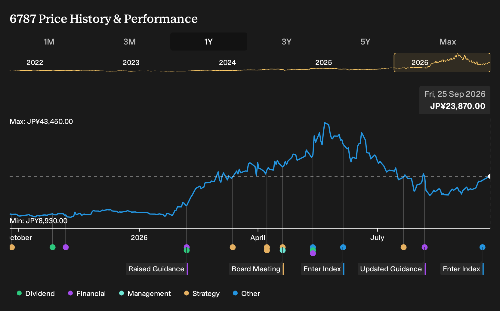Toggle Management events in the legend
500x311 pixels.
click(145, 294)
